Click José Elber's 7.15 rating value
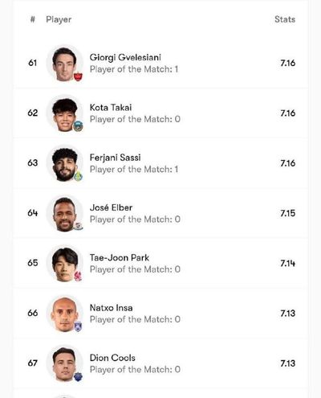 288,213
